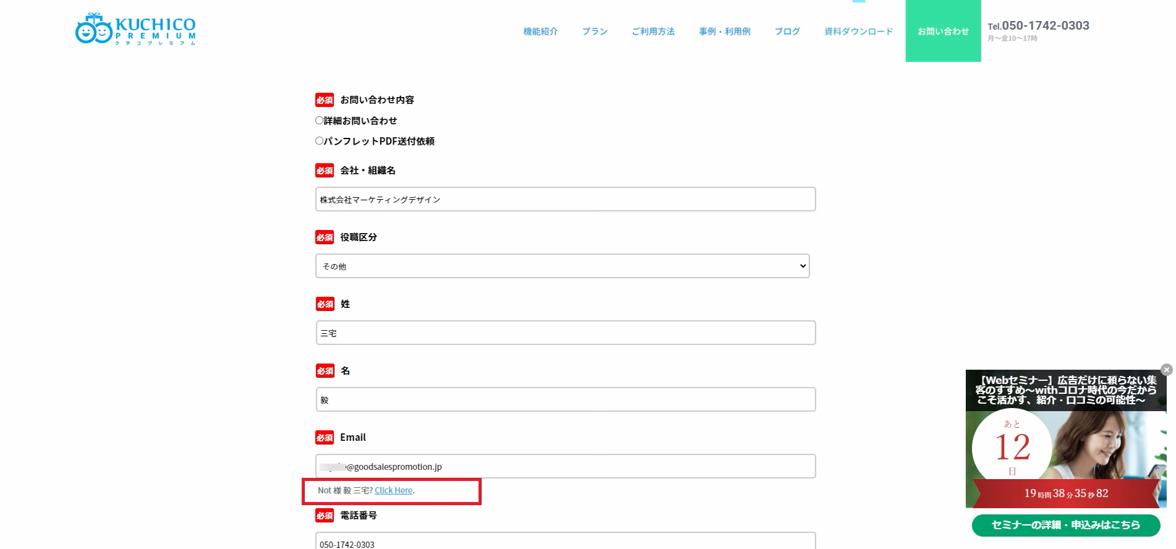The width and height of the screenshot is (1176, 549).
Task: Click into the 姓 input field
Action: [x=565, y=333]
